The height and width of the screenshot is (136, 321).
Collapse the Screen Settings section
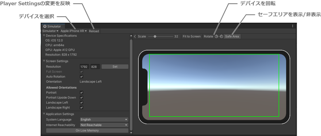pyautogui.click(x=44, y=61)
